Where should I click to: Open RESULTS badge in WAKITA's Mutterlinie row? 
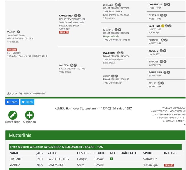169,165
